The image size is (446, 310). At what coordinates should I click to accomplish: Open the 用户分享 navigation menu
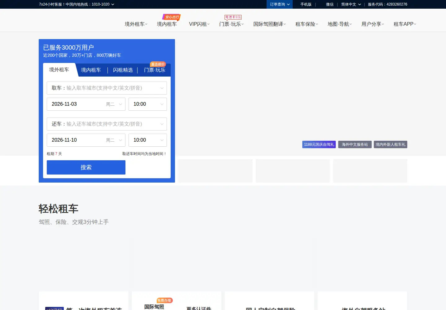(373, 24)
